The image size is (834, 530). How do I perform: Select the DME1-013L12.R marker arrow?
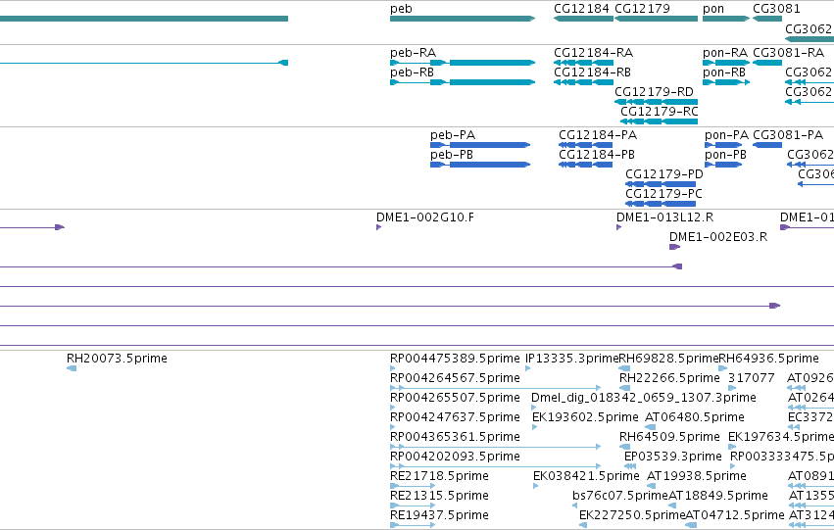pyautogui.click(x=618, y=227)
